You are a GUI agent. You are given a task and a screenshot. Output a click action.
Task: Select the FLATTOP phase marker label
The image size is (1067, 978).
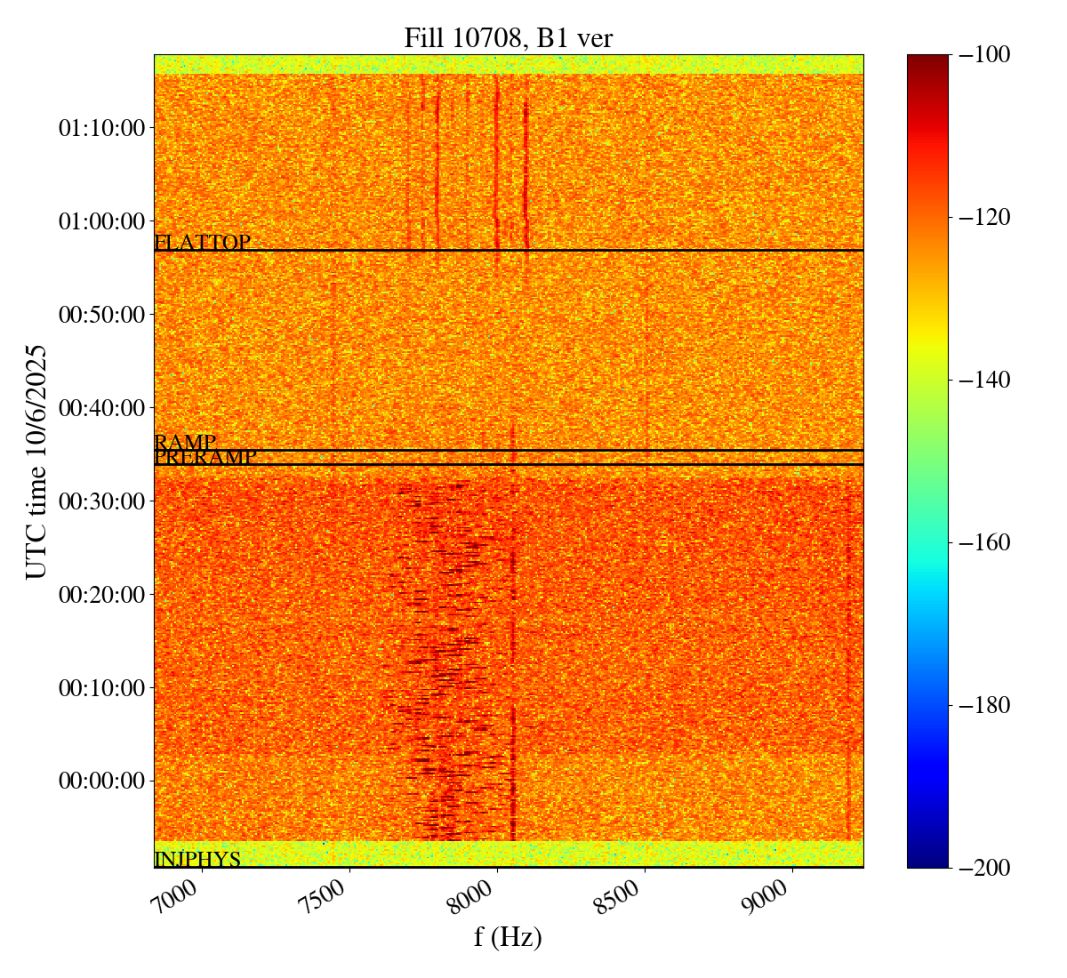click(202, 242)
